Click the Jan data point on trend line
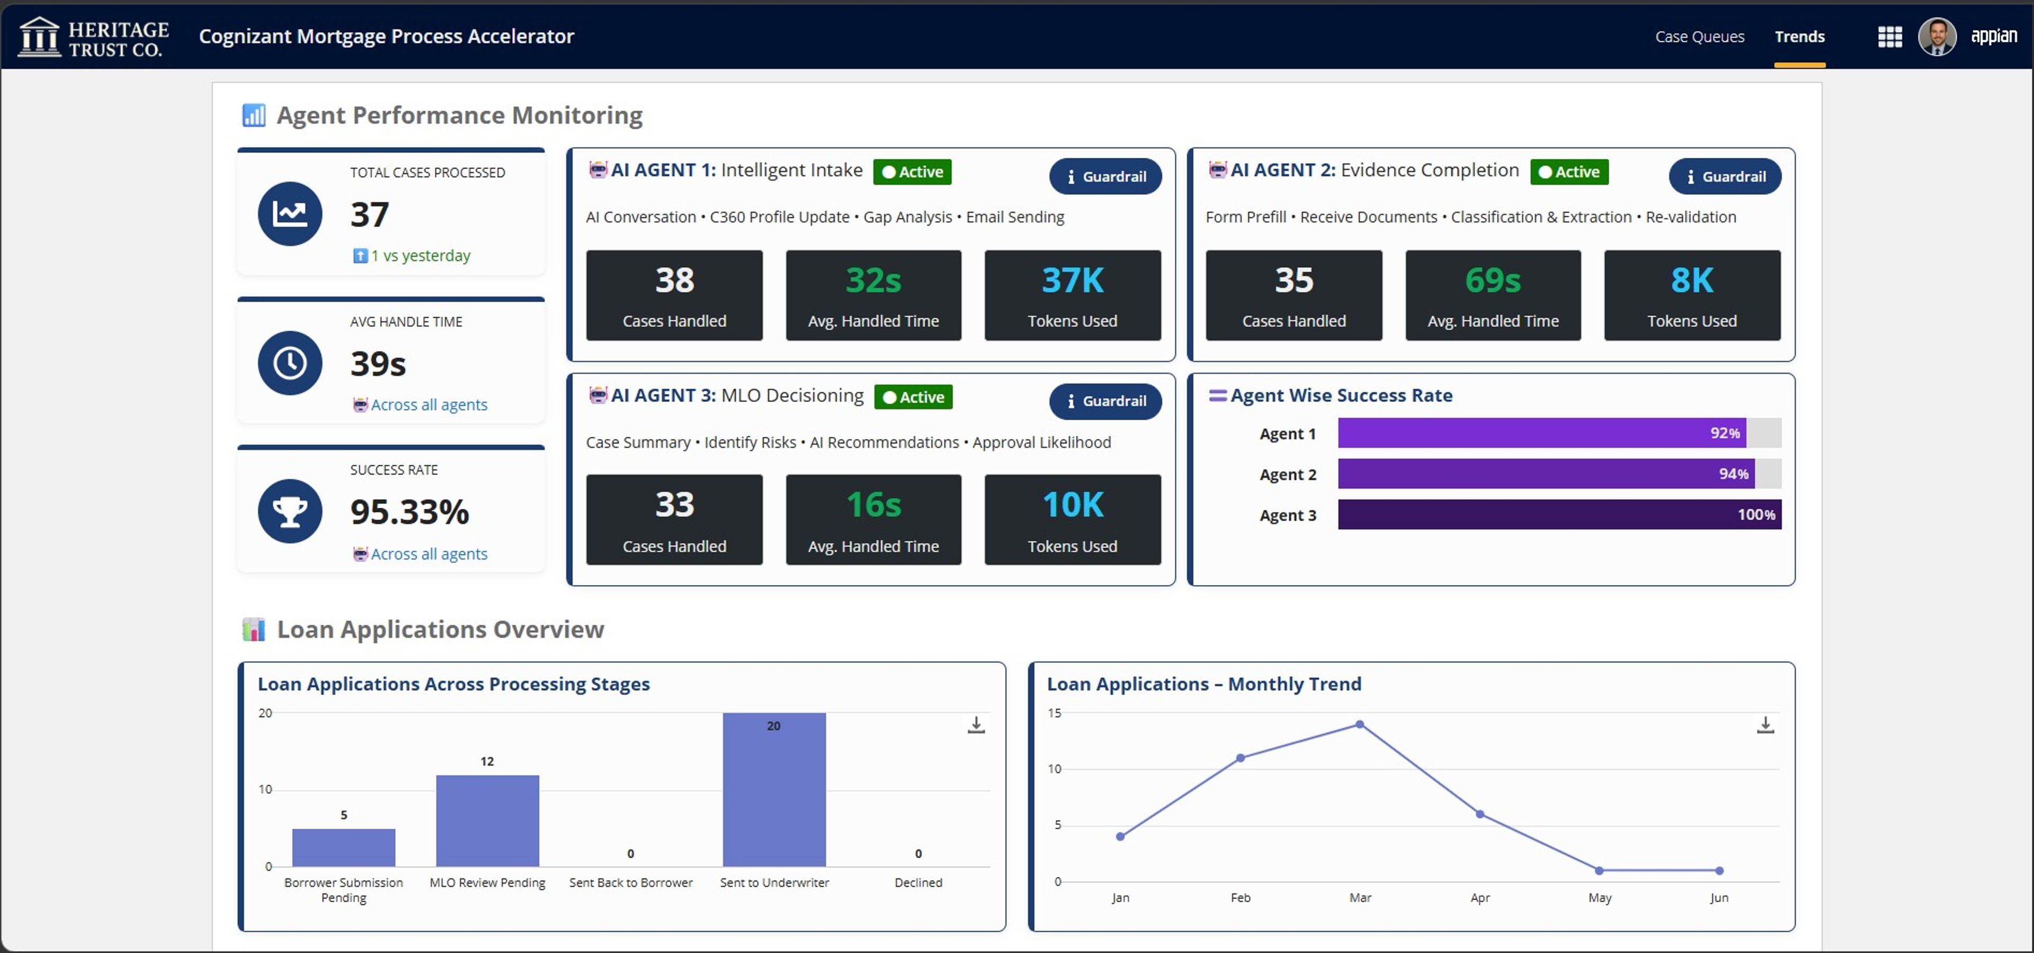 point(1120,836)
